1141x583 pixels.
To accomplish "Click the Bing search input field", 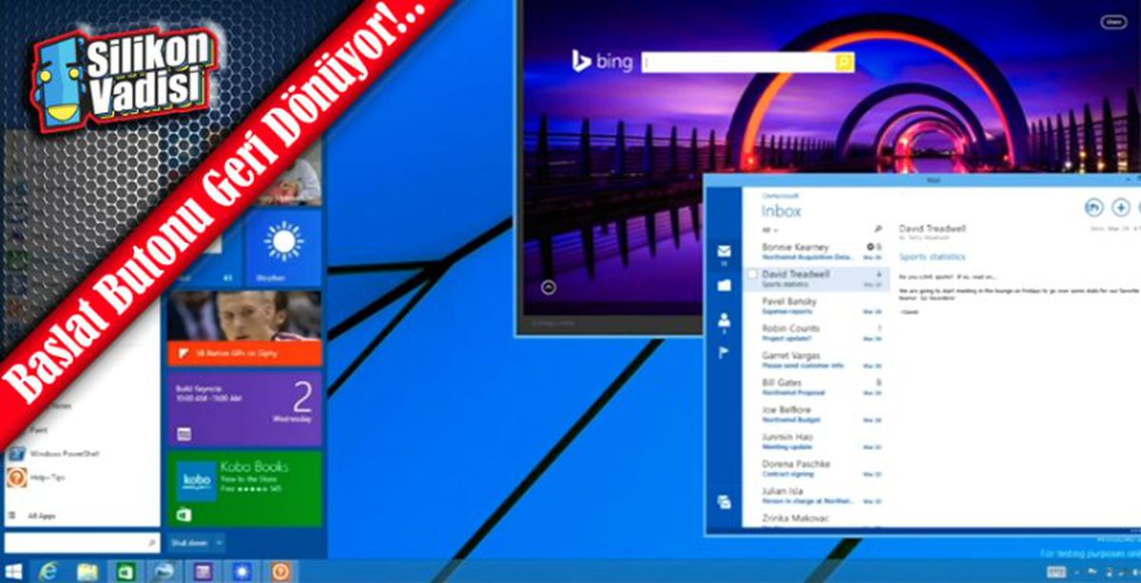I will point(739,62).
